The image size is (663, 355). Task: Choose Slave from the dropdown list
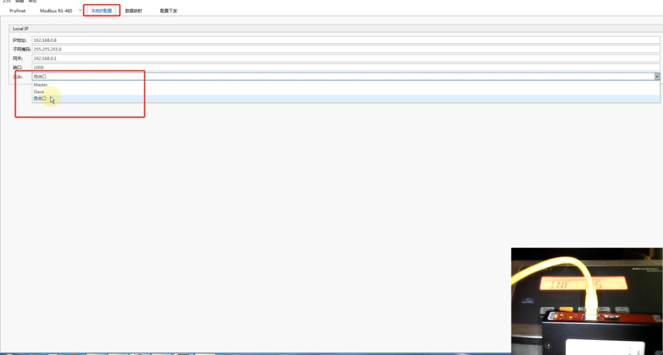tap(39, 92)
